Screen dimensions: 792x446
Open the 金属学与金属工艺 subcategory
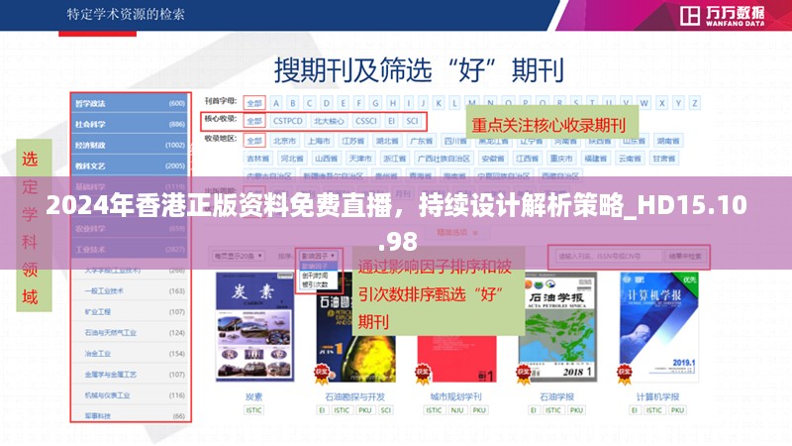click(x=110, y=375)
